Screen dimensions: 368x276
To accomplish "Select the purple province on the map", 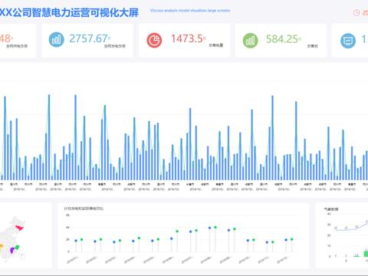I will (12, 250).
